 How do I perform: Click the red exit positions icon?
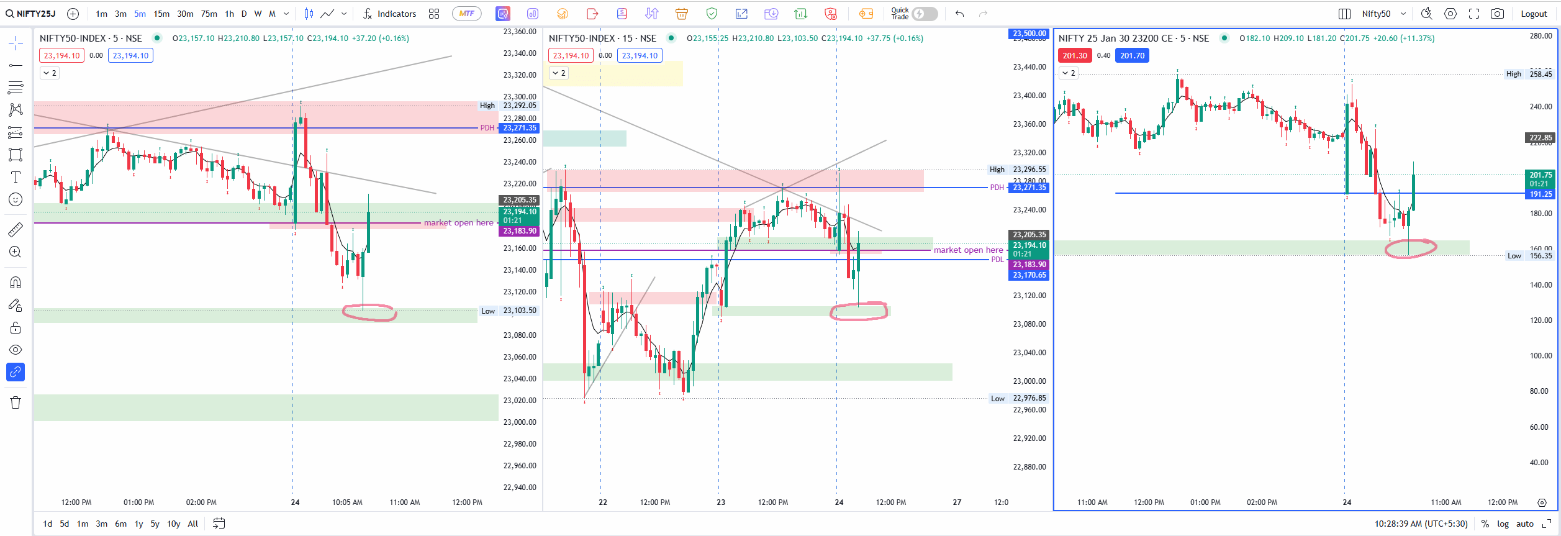592,14
